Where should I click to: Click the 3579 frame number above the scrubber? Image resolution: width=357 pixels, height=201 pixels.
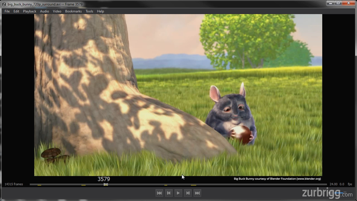[x=104, y=179]
